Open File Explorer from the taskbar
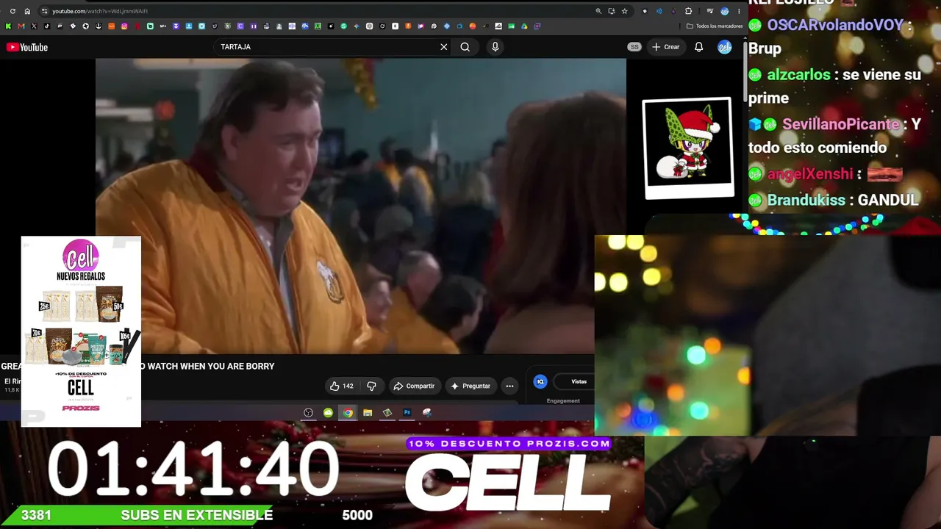941x529 pixels. (368, 413)
